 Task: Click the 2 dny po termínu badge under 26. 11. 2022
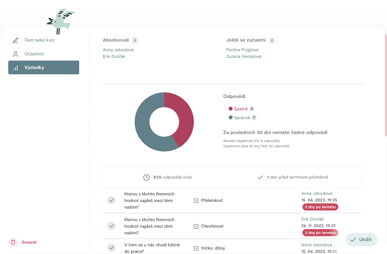pos(320,233)
